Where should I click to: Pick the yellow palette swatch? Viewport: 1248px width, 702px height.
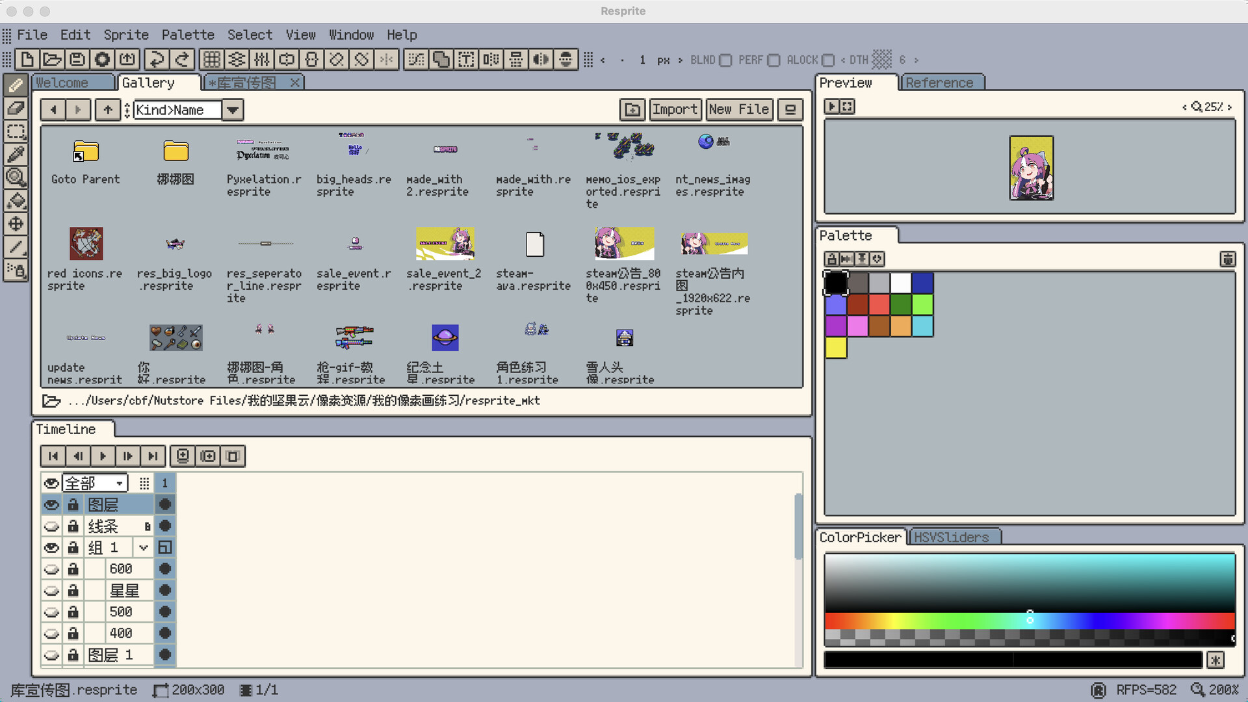(x=836, y=348)
